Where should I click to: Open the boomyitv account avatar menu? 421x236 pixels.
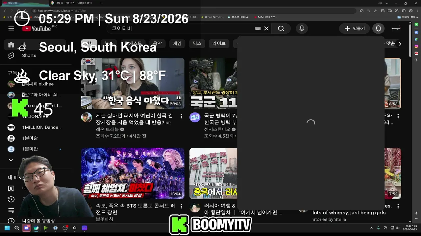[396, 29]
